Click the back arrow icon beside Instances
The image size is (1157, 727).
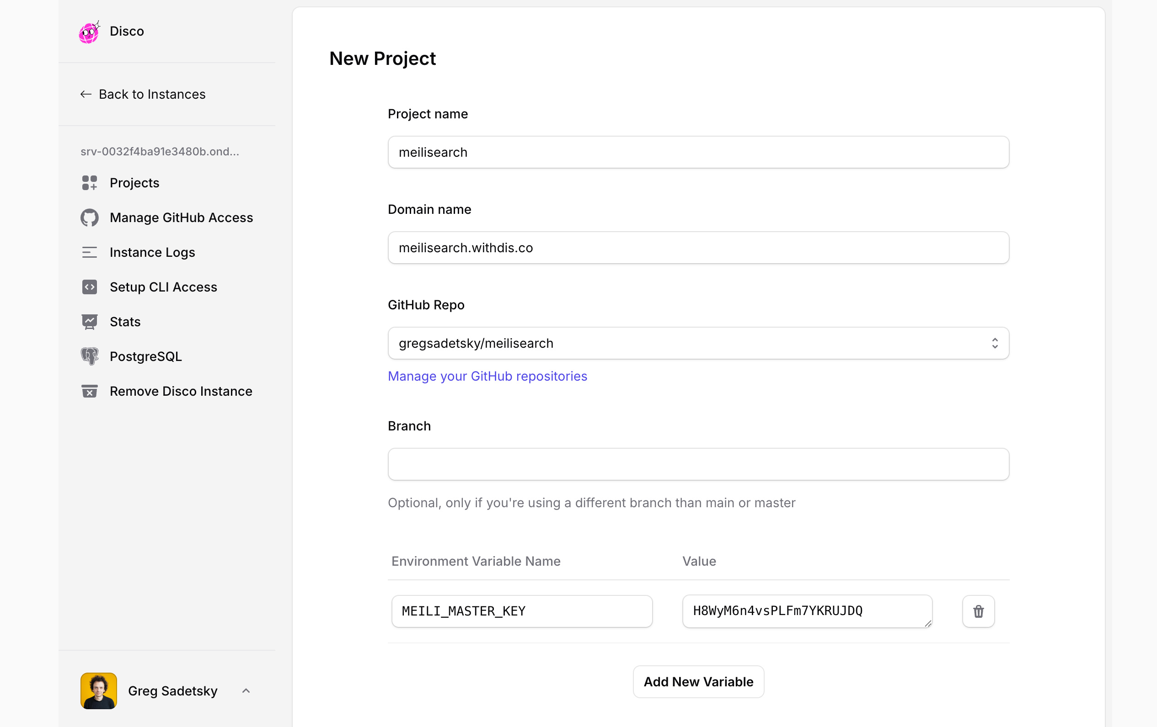point(86,94)
